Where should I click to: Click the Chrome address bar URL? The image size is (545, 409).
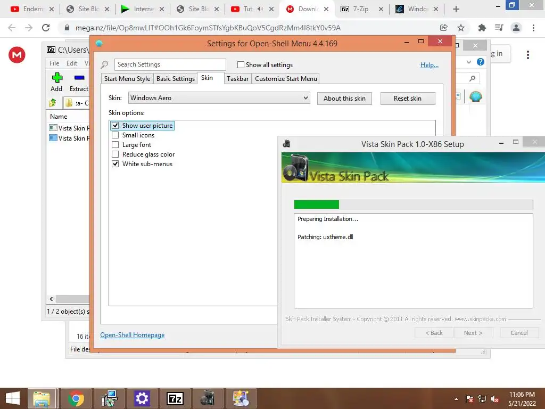208,28
